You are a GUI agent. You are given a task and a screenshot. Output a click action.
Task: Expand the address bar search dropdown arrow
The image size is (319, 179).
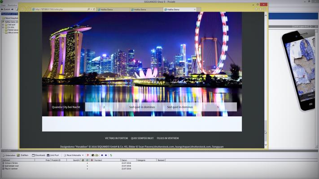point(90,9)
